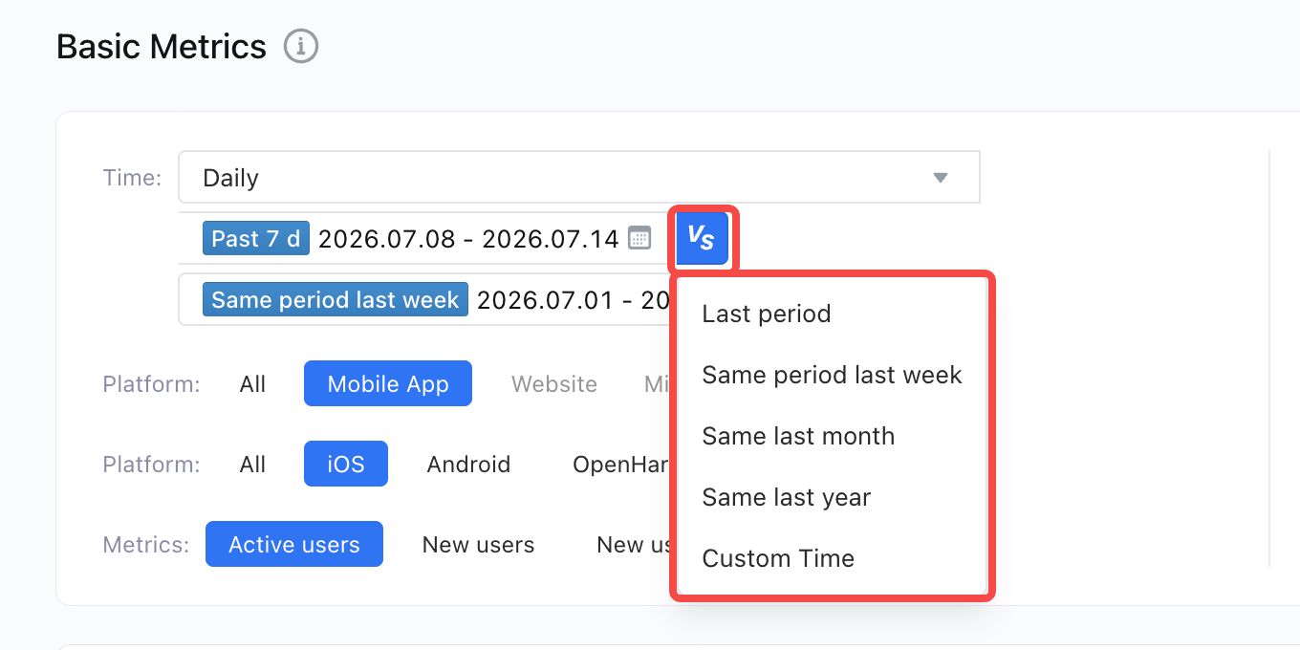Select the New users metric
This screenshot has height=650, width=1300.
point(478,544)
